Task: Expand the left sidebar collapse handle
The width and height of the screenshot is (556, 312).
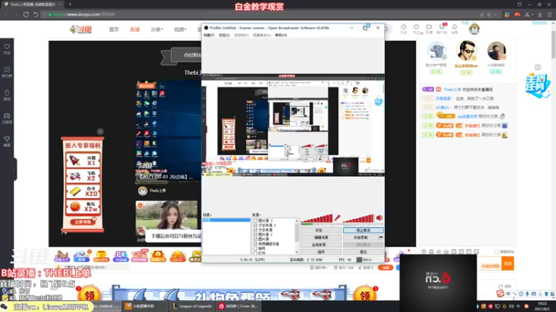Action: click(14, 170)
